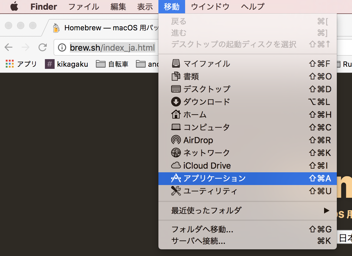Click the browser forward arrow
Image resolution: width=352 pixels, height=256 pixels.
tap(25, 47)
